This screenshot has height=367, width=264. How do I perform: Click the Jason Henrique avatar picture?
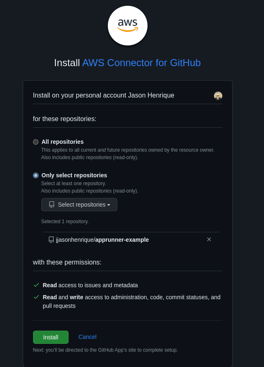(x=218, y=96)
